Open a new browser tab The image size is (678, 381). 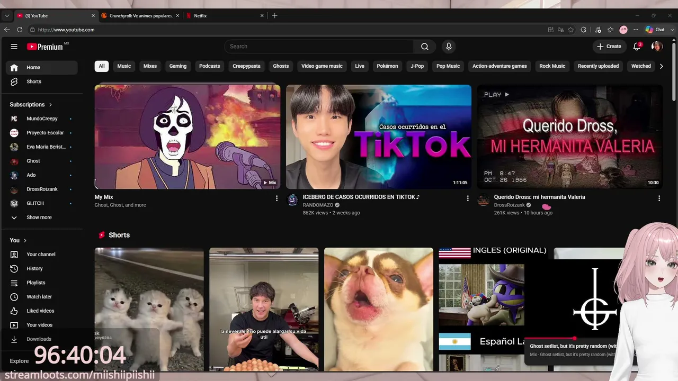pyautogui.click(x=274, y=16)
